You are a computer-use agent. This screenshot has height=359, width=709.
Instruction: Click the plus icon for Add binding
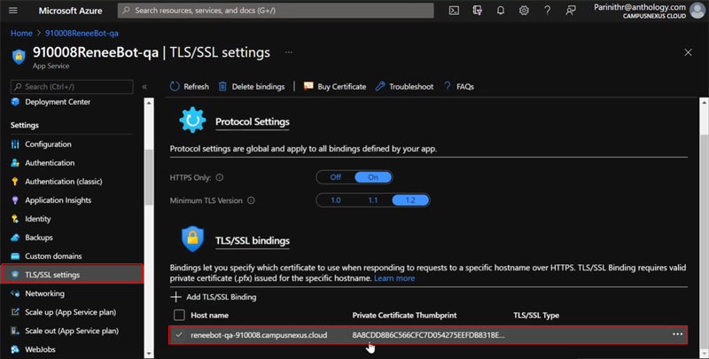tap(175, 297)
